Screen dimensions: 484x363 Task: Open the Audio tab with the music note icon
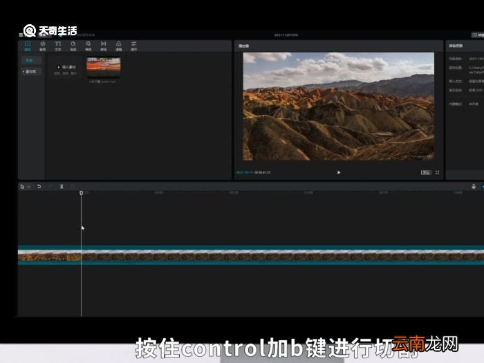(x=43, y=46)
